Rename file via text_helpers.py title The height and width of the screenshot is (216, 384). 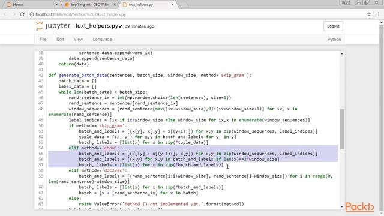click(x=97, y=26)
